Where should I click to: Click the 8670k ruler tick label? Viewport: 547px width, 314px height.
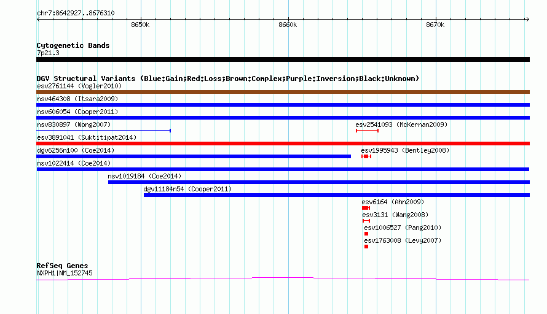tap(435, 25)
